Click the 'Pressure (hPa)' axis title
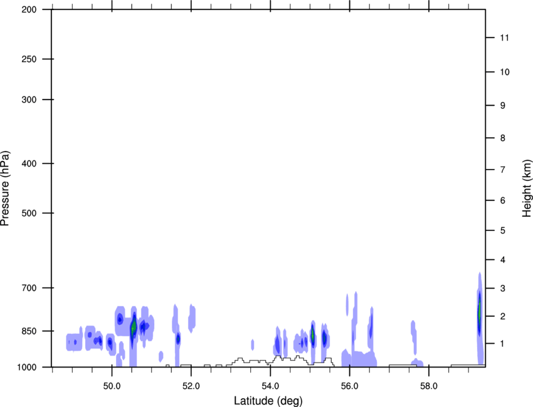The width and height of the screenshot is (533, 407). [5, 188]
